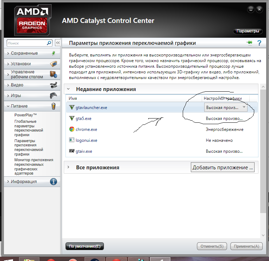269x261 pixels.
Task: Click the Видео camcorder icon
Action: pos(54,85)
